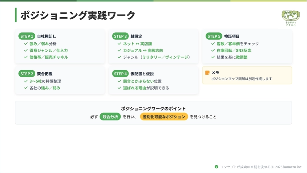Select the check mark for カジュアル ↔ 高級志向
Viewport: 307px width, 173px height.
[x=120, y=50]
